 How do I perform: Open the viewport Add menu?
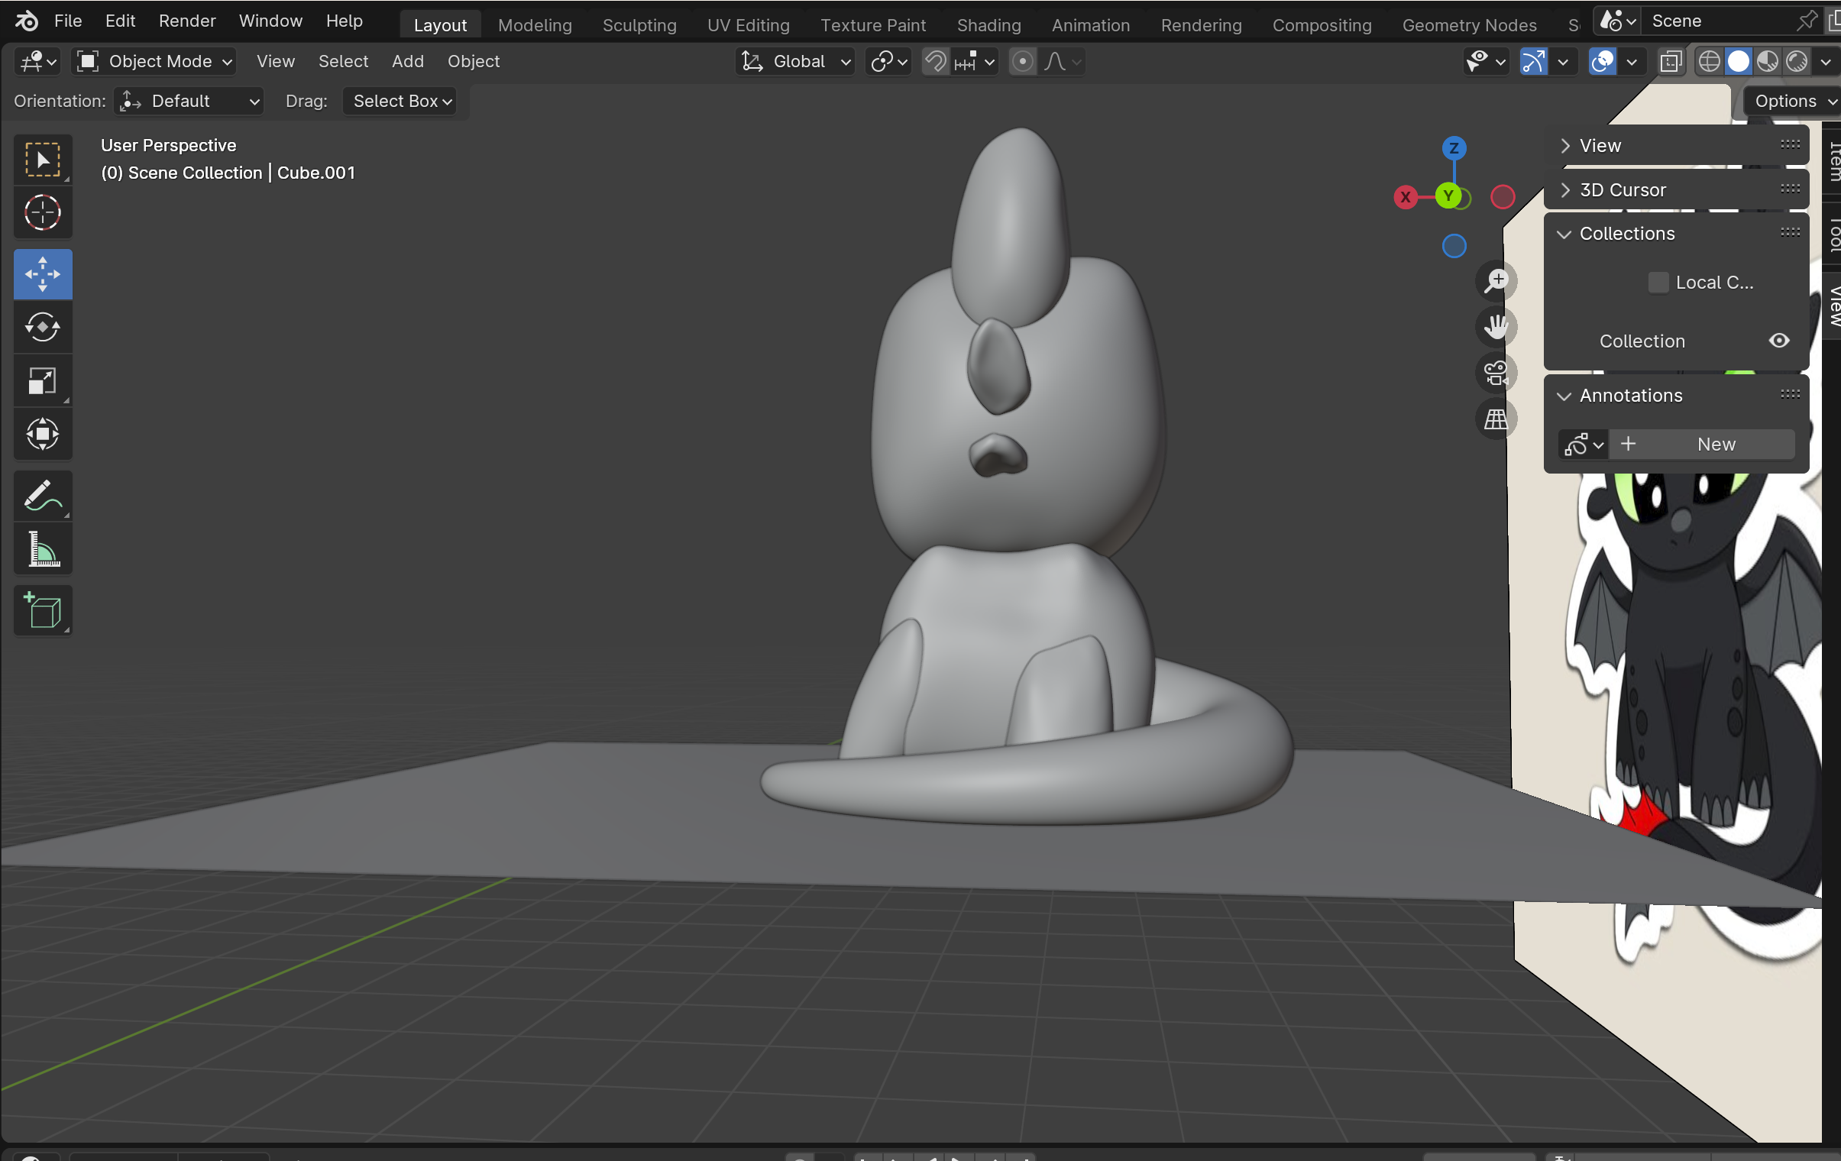point(407,61)
